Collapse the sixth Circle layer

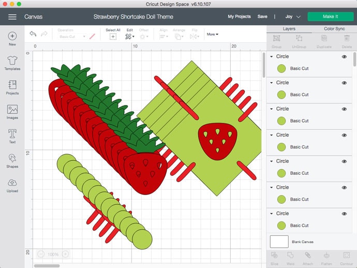click(272, 187)
